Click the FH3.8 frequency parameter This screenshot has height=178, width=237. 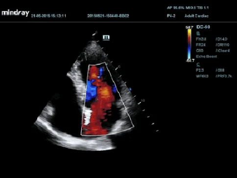201,39
